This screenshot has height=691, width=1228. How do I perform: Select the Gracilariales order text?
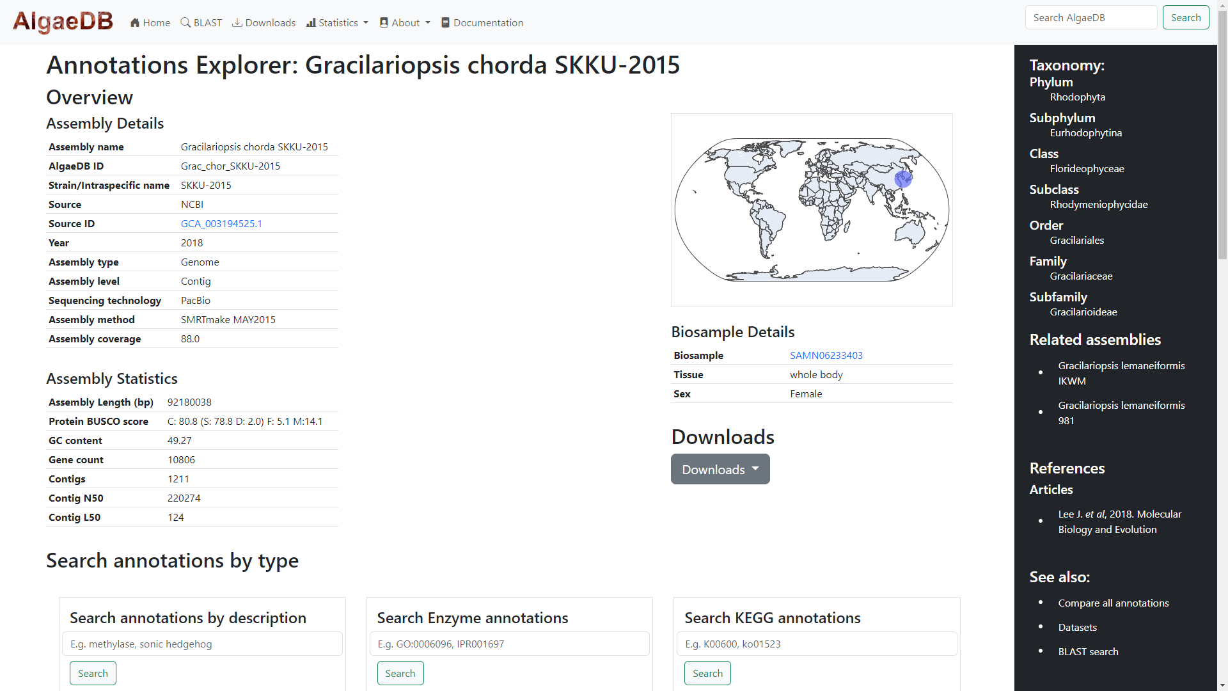pos(1076,240)
